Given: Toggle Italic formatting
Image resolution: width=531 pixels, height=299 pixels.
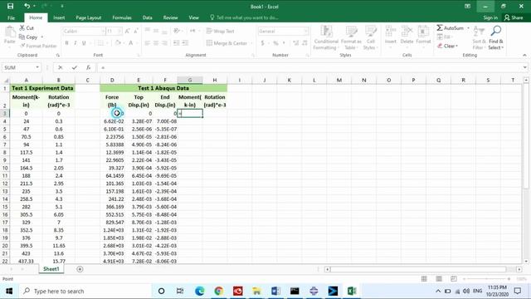Looking at the screenshot, I should 76,42.
